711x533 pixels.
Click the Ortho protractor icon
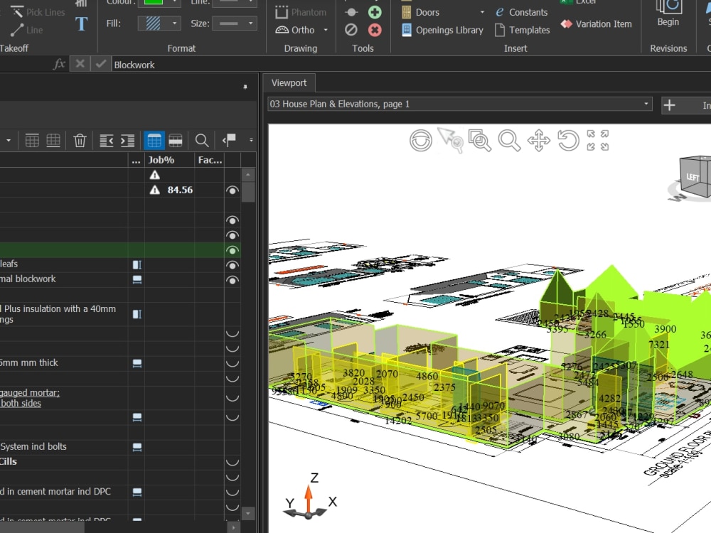click(x=282, y=30)
